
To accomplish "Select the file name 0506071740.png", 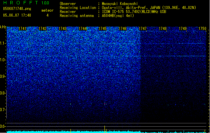I will pos(17,9).
